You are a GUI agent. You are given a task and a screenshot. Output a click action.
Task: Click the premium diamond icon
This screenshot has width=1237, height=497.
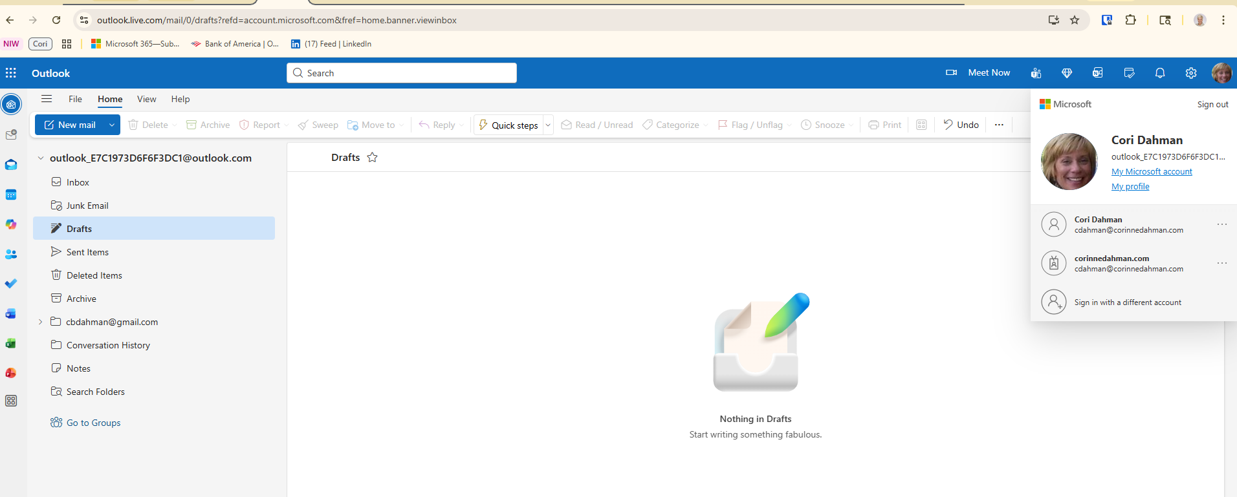(x=1067, y=73)
